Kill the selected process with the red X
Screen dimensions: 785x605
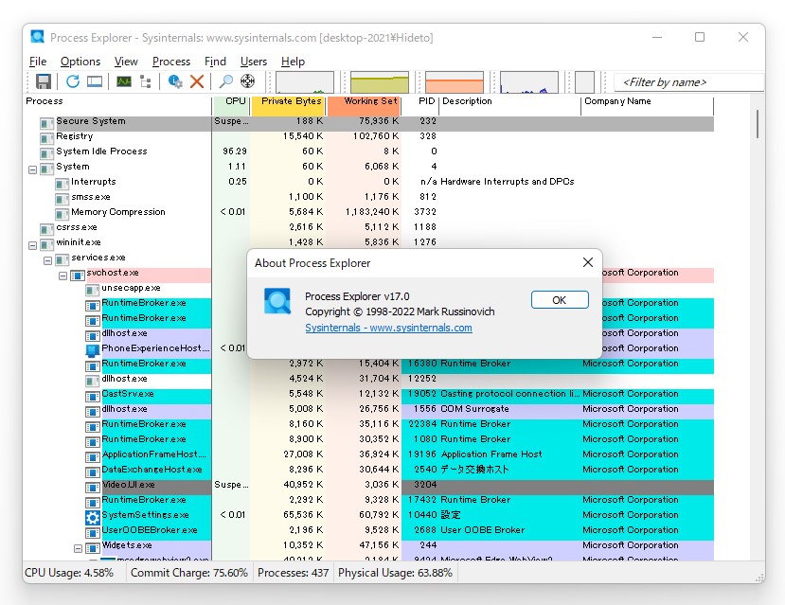pyautogui.click(x=199, y=81)
